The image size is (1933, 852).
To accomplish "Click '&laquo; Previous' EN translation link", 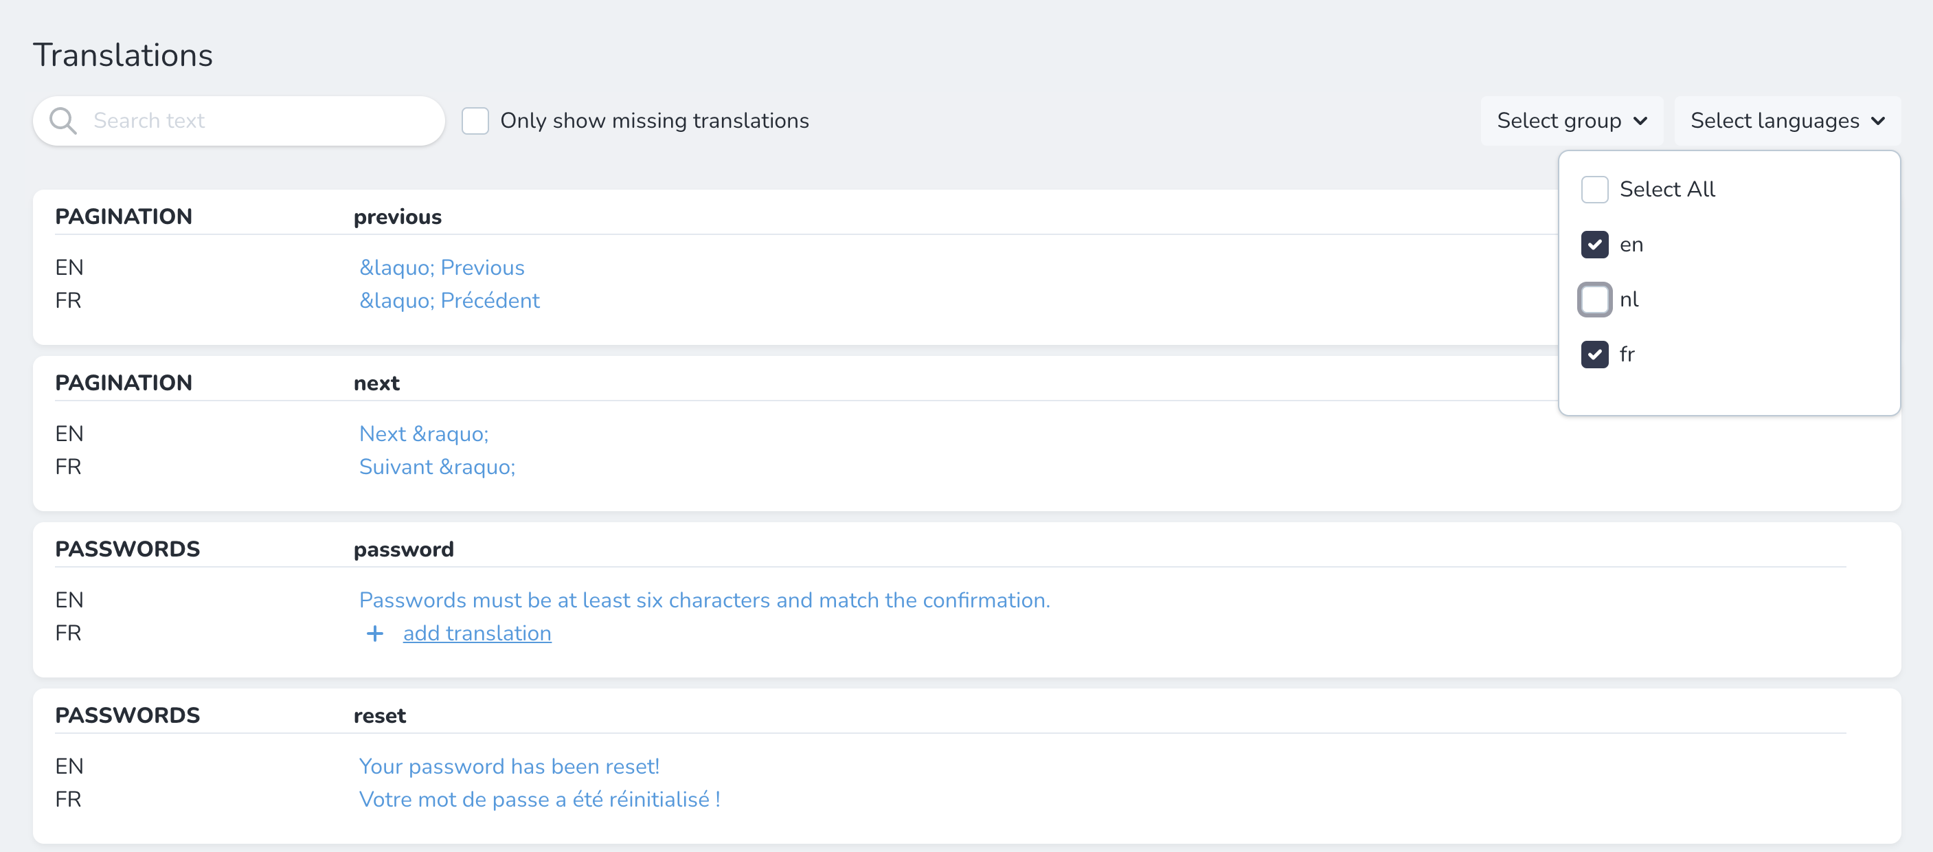I will (x=440, y=267).
